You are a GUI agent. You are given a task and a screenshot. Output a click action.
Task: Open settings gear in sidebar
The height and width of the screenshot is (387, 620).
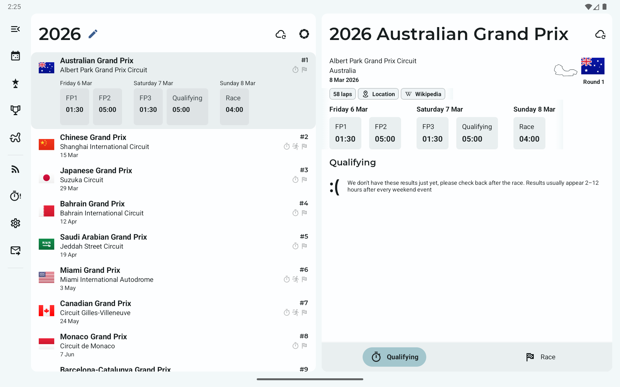point(15,223)
